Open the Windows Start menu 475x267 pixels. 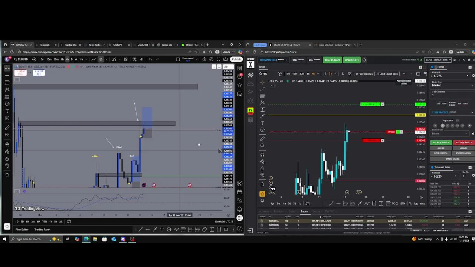pyautogui.click(x=4, y=239)
